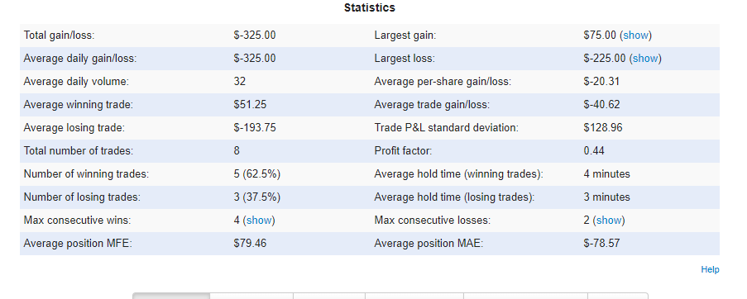Click the Average position MFE value $79.46
747x299 pixels.
(250, 244)
